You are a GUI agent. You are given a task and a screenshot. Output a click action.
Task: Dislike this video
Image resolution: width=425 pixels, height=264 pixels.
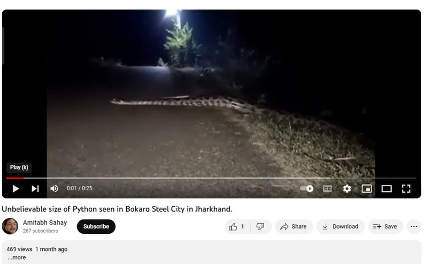coord(261,226)
